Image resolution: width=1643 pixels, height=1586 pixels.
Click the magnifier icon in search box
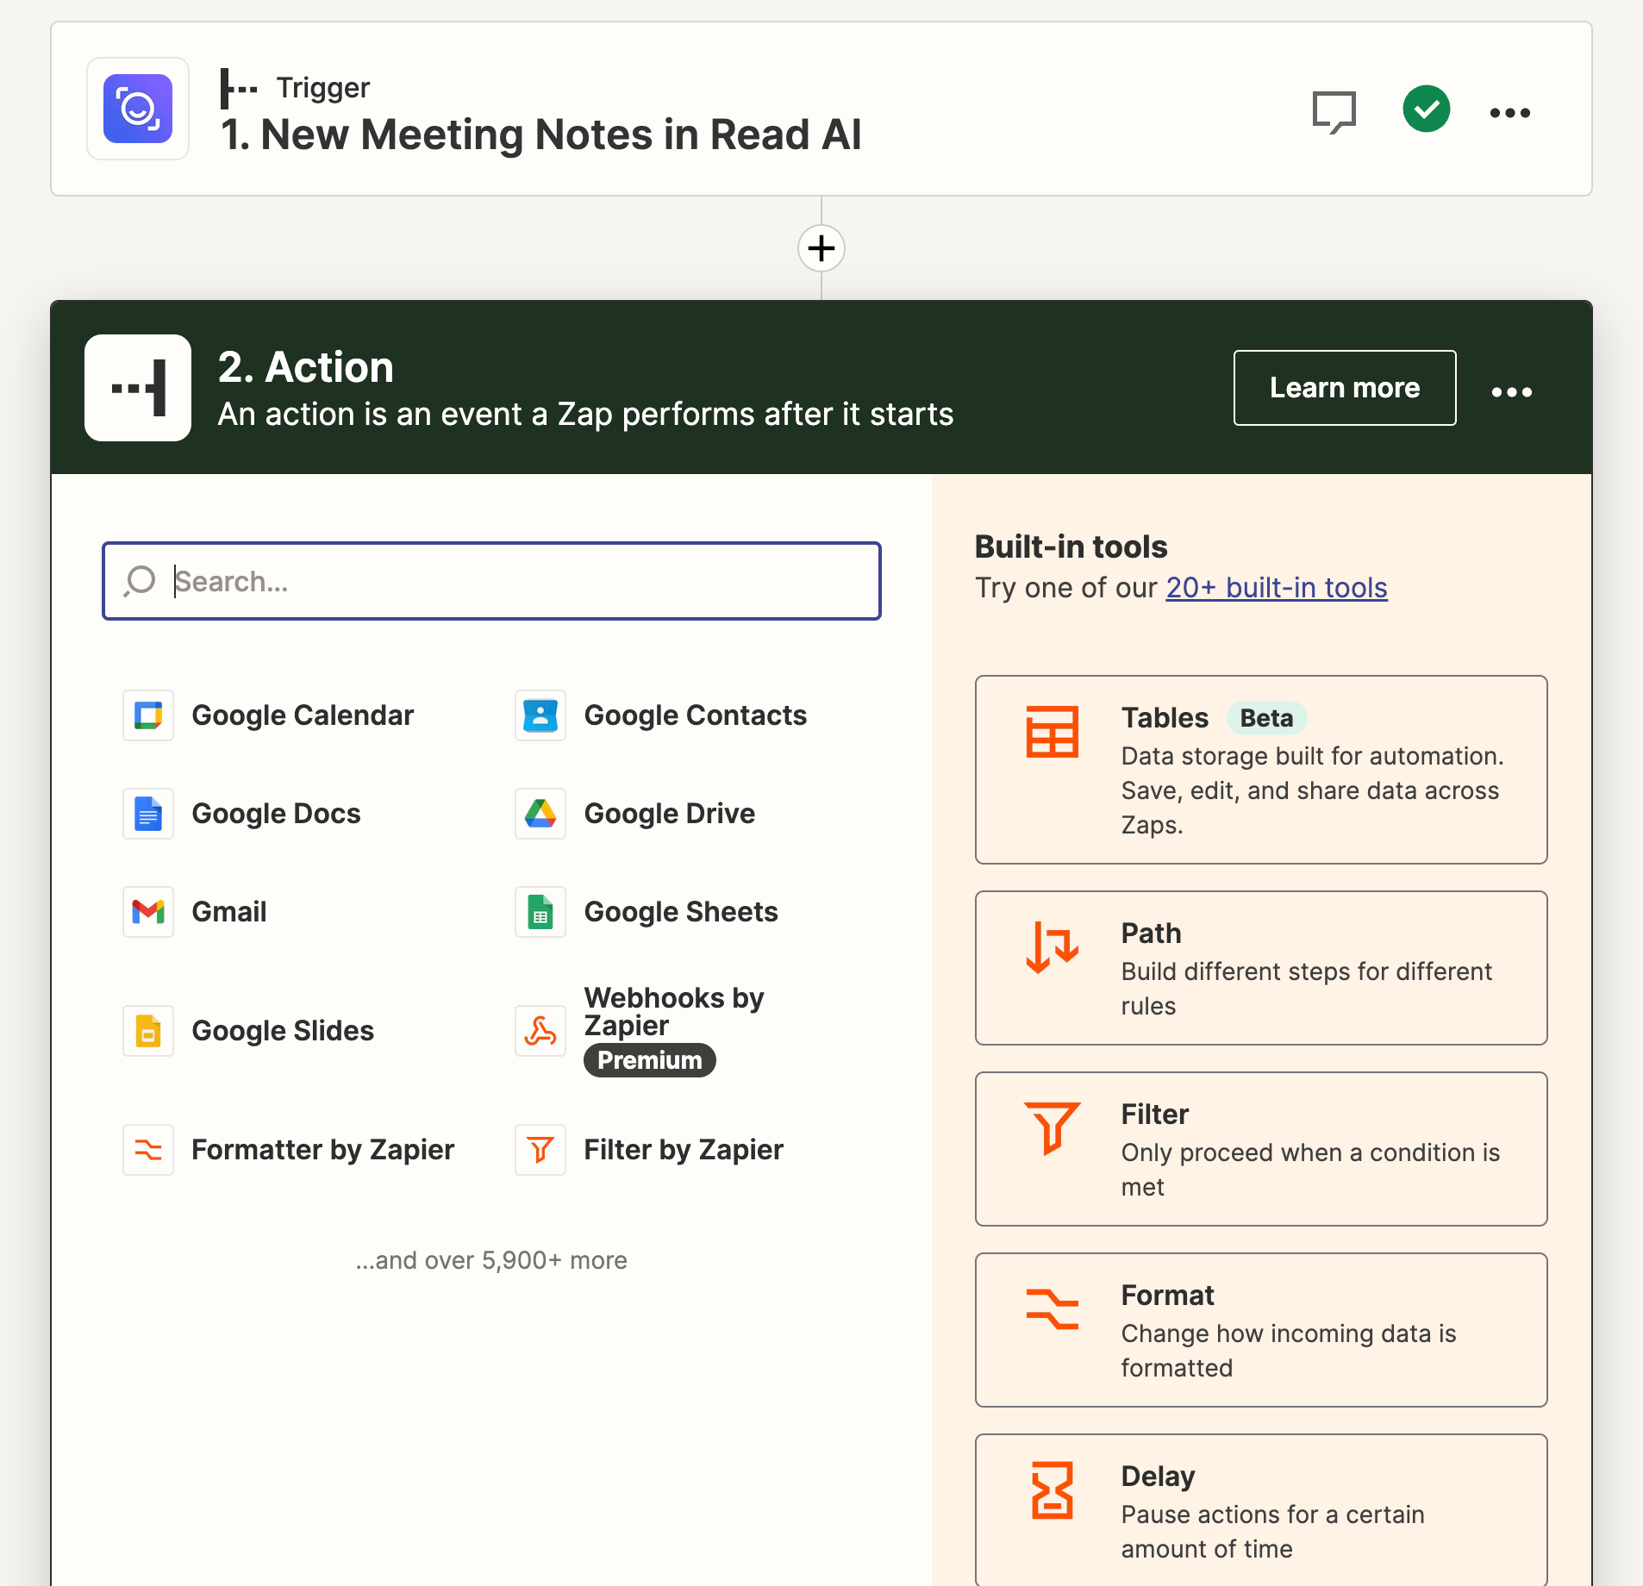(140, 581)
